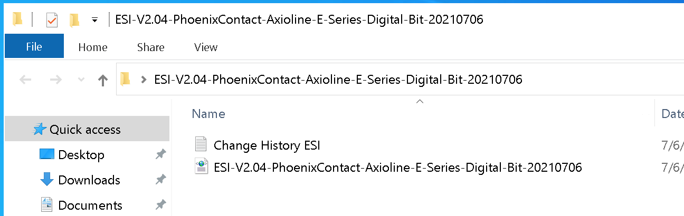Click the ESI-V2.04 folder name in address bar
The width and height of the screenshot is (684, 216).
coord(338,80)
